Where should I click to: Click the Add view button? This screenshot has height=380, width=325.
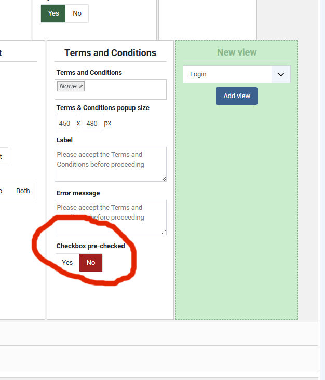tap(237, 96)
